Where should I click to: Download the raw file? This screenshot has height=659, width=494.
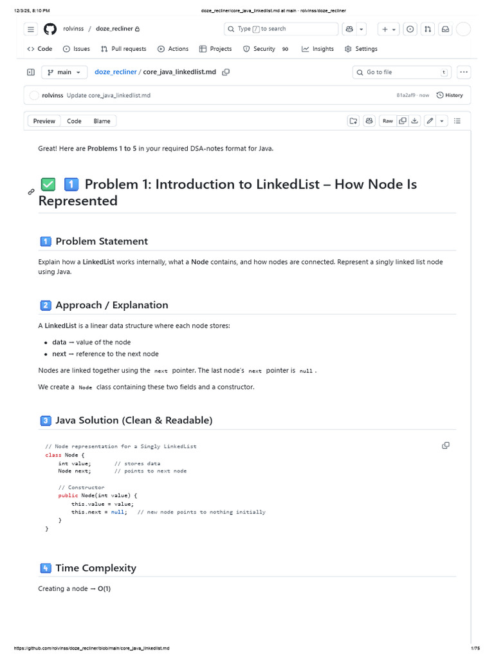(415, 120)
